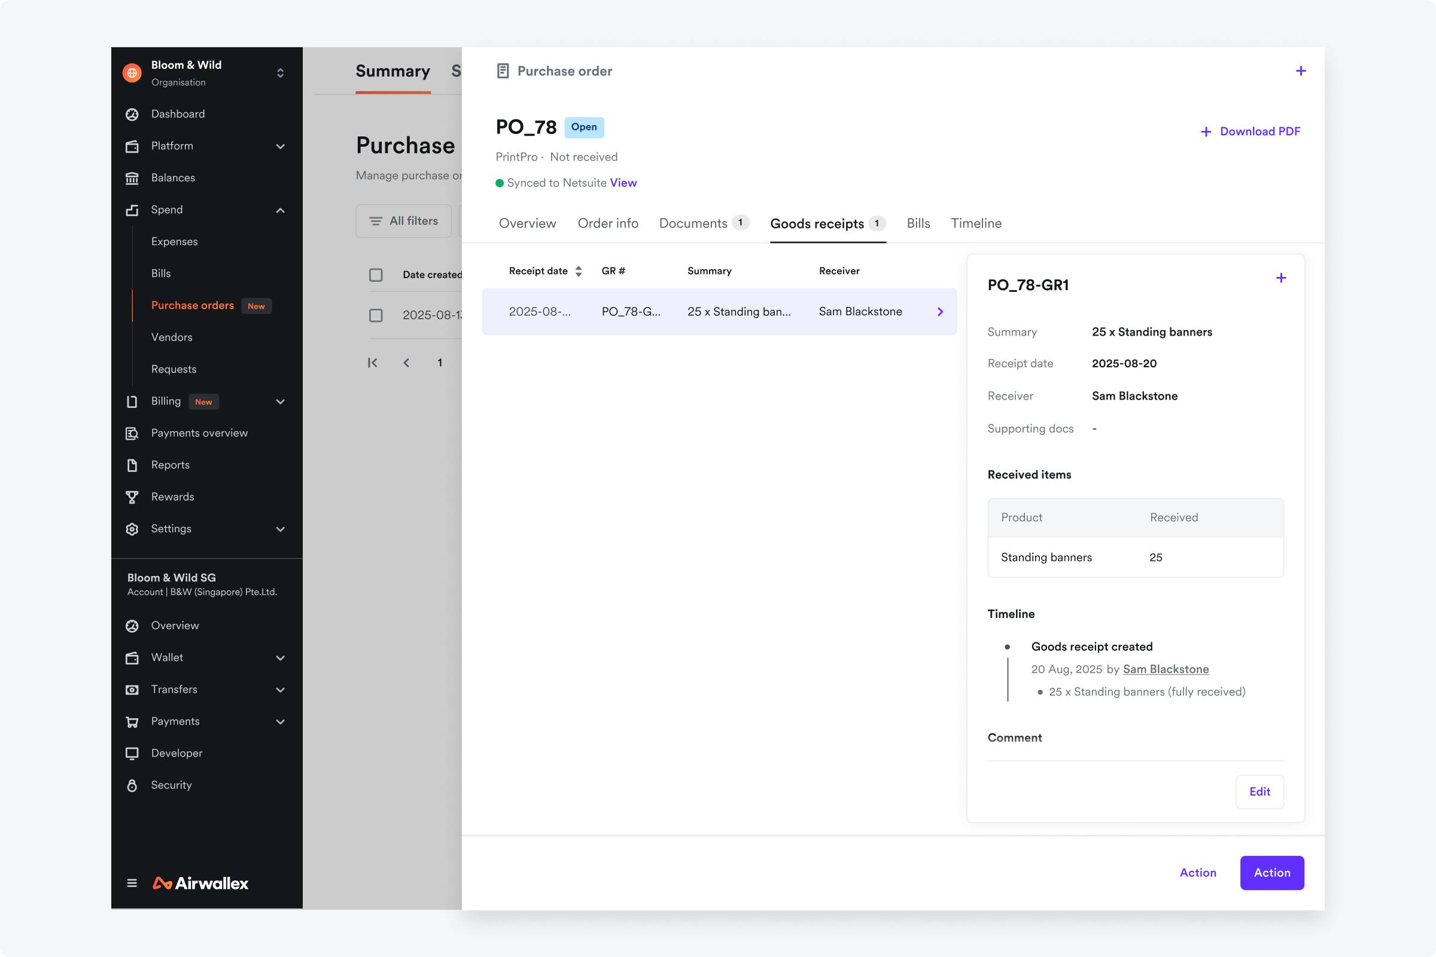This screenshot has width=1436, height=957.
Task: Sort receipts by Receipt date
Action: pyautogui.click(x=579, y=271)
